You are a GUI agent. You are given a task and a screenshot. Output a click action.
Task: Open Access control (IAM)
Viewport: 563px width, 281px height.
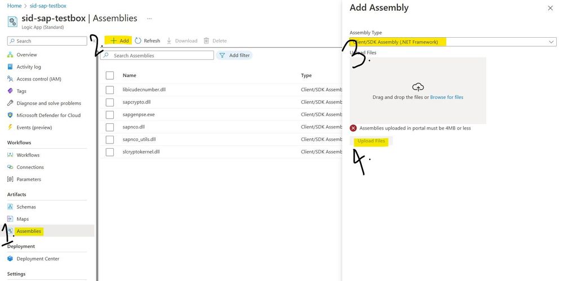point(39,79)
